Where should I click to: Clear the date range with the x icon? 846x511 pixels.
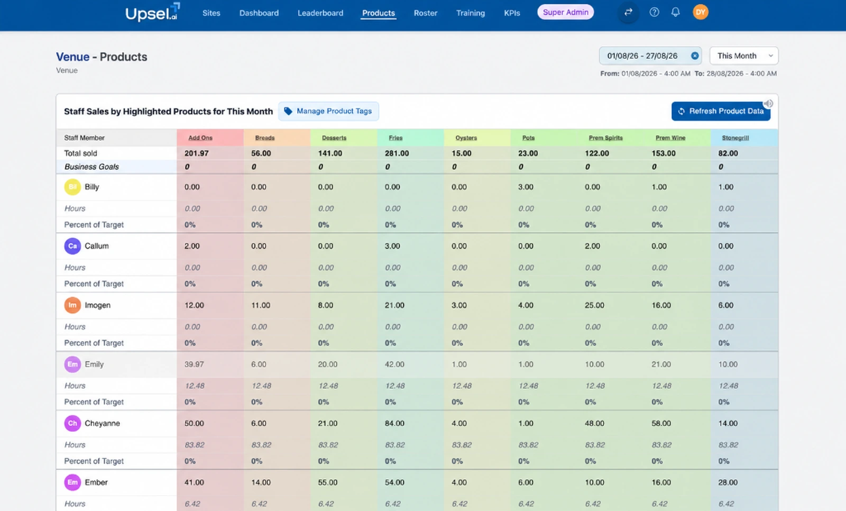695,56
